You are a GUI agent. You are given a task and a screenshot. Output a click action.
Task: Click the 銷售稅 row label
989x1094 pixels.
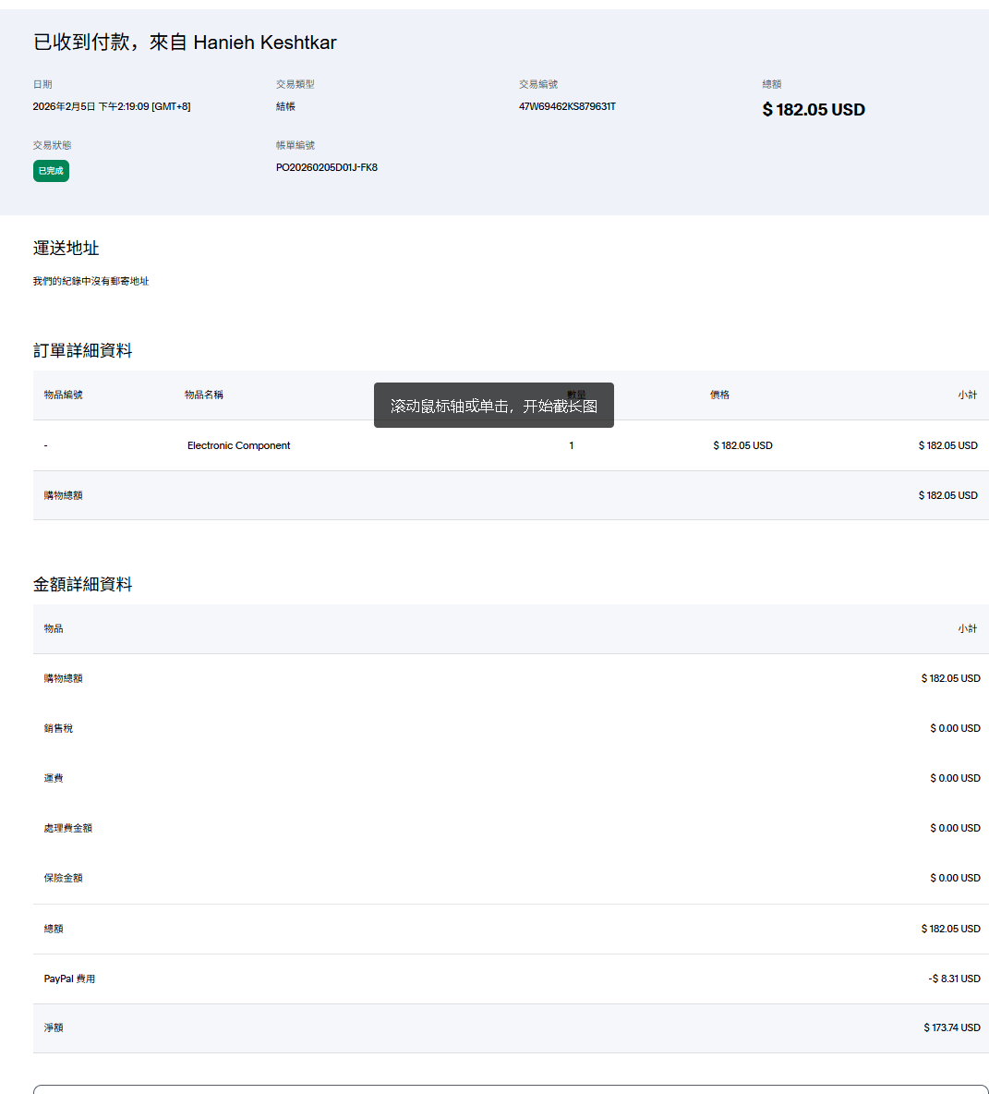58,728
